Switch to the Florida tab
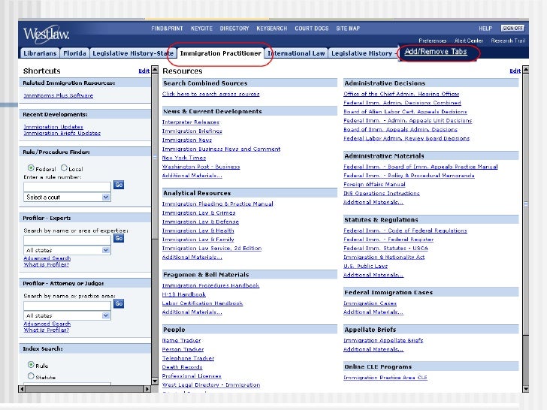This screenshot has height=410, width=547. (x=74, y=53)
